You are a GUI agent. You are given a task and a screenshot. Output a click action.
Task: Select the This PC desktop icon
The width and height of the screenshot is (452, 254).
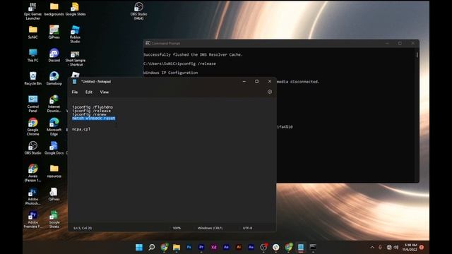(x=32, y=55)
